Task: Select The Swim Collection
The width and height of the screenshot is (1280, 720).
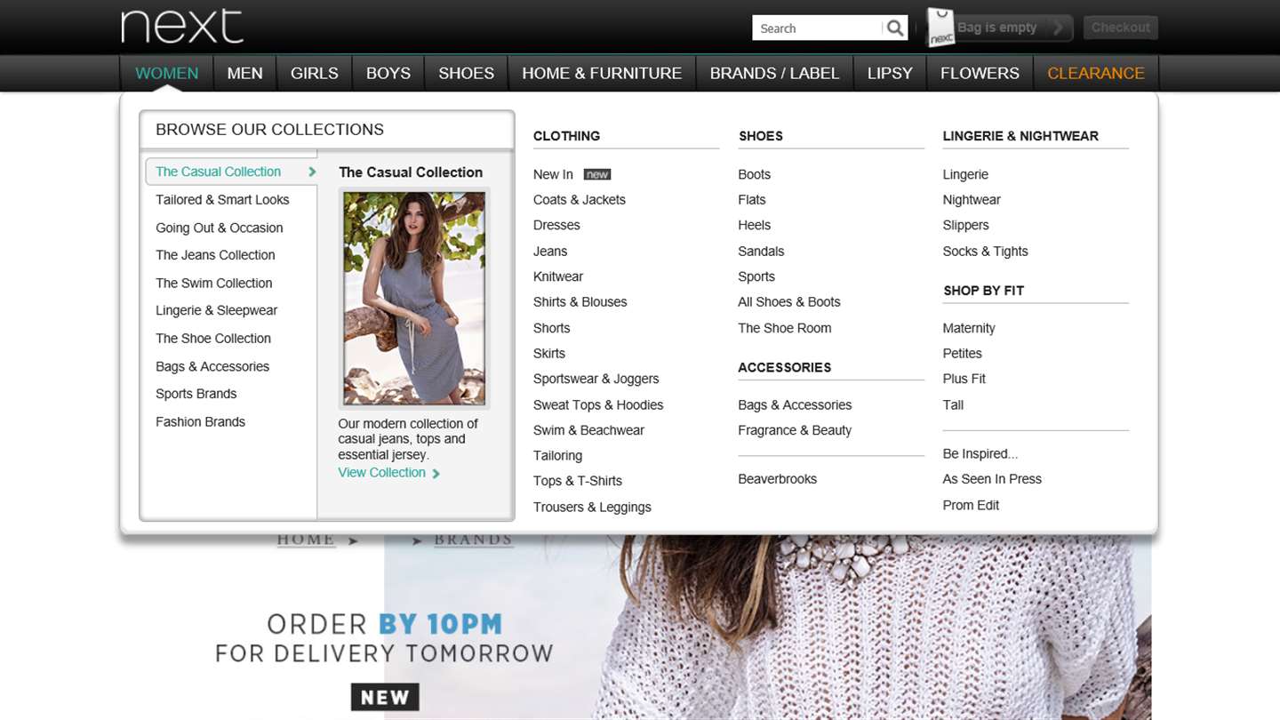Action: 214,284
